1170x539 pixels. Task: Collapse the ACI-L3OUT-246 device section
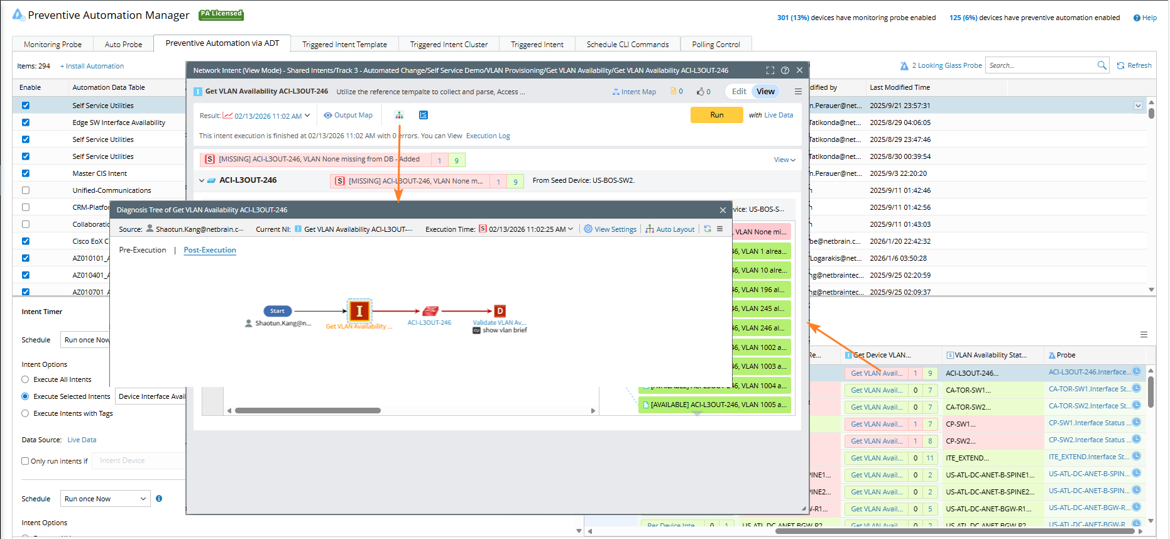coord(202,180)
